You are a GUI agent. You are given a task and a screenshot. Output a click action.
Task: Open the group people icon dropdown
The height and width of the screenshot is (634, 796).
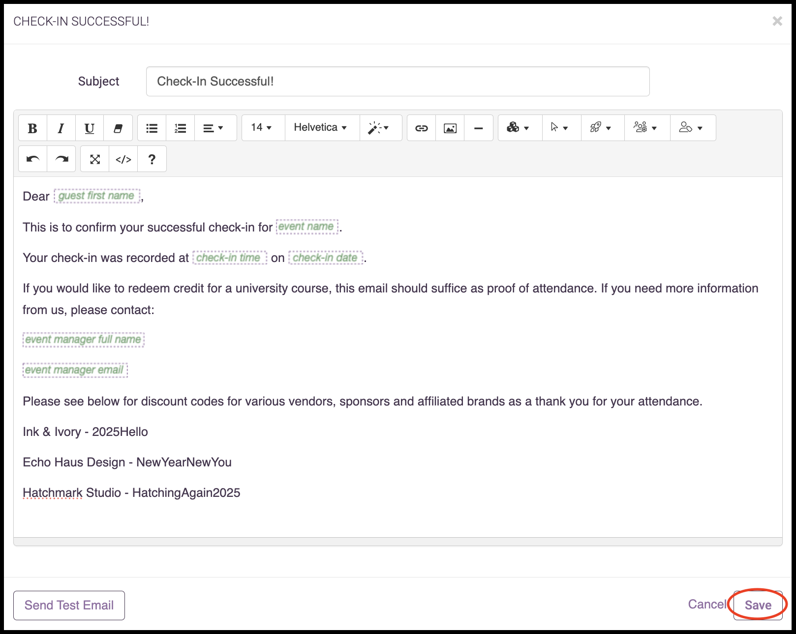(x=647, y=128)
